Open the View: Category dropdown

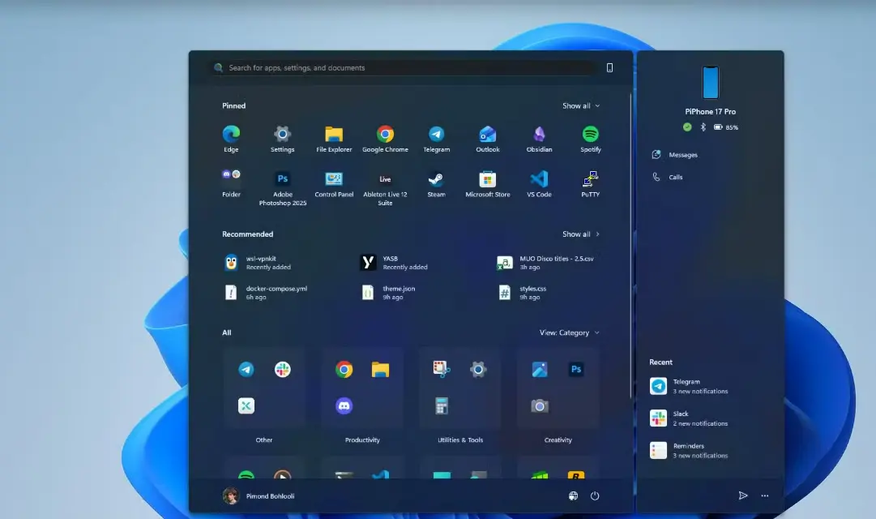tap(570, 332)
